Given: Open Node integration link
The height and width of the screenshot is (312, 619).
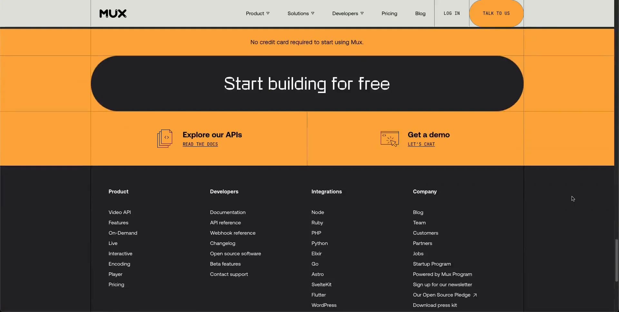Looking at the screenshot, I should tap(318, 212).
